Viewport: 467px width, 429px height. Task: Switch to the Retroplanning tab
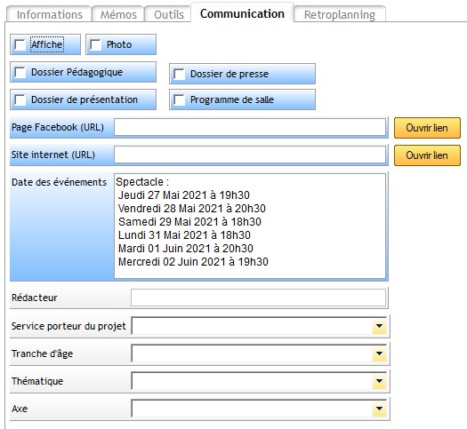click(x=340, y=14)
